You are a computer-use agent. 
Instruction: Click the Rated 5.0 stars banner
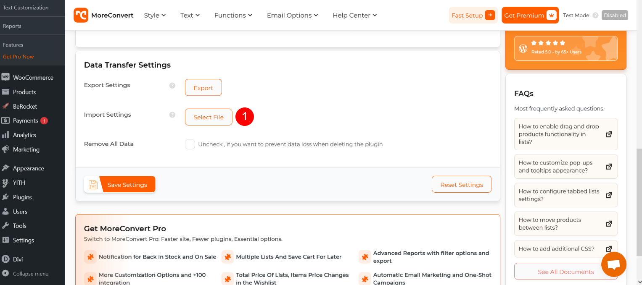pyautogui.click(x=566, y=48)
